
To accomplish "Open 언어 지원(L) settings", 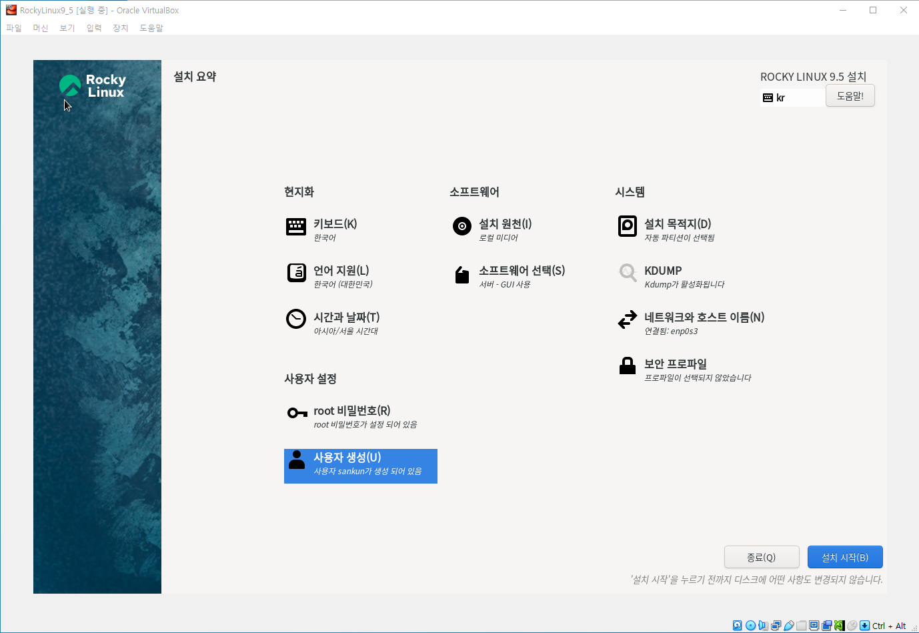I will point(341,270).
